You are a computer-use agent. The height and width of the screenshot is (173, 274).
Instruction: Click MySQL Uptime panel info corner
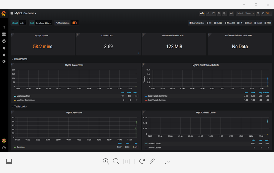(x=12, y=35)
